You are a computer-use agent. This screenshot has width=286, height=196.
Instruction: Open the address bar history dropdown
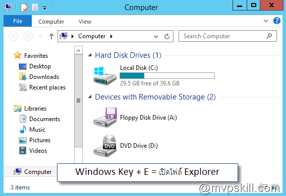pos(156,36)
